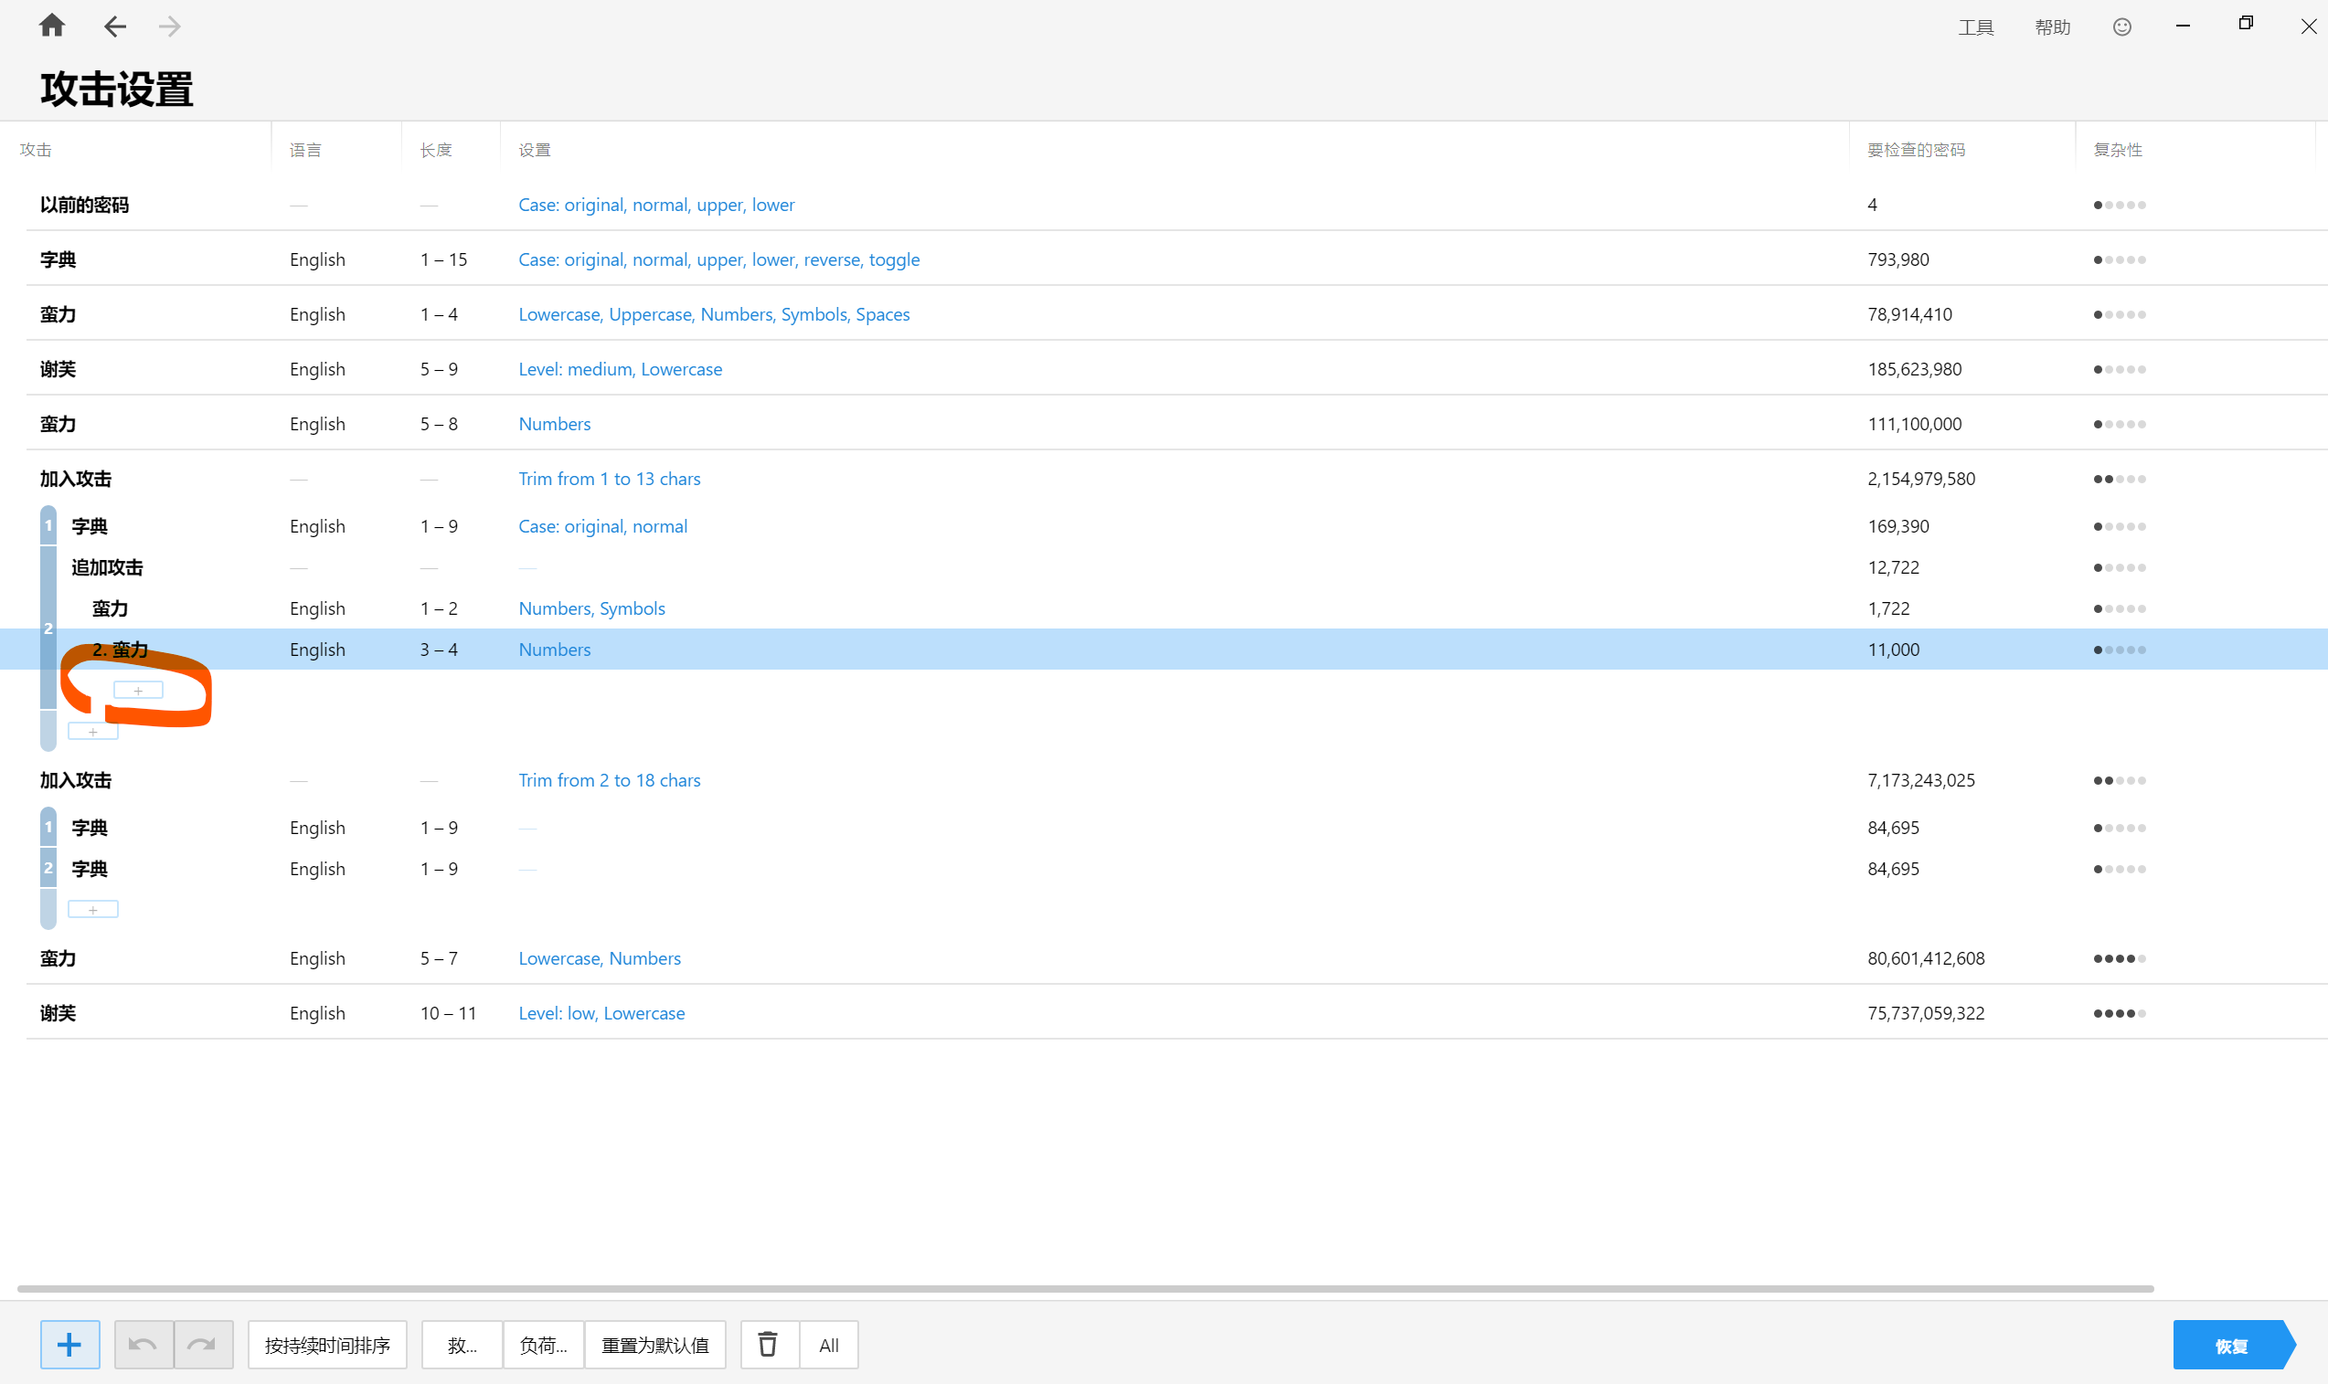Open 'Trim from 1 to 13 chars' settings
2328x1384 pixels.
point(610,479)
